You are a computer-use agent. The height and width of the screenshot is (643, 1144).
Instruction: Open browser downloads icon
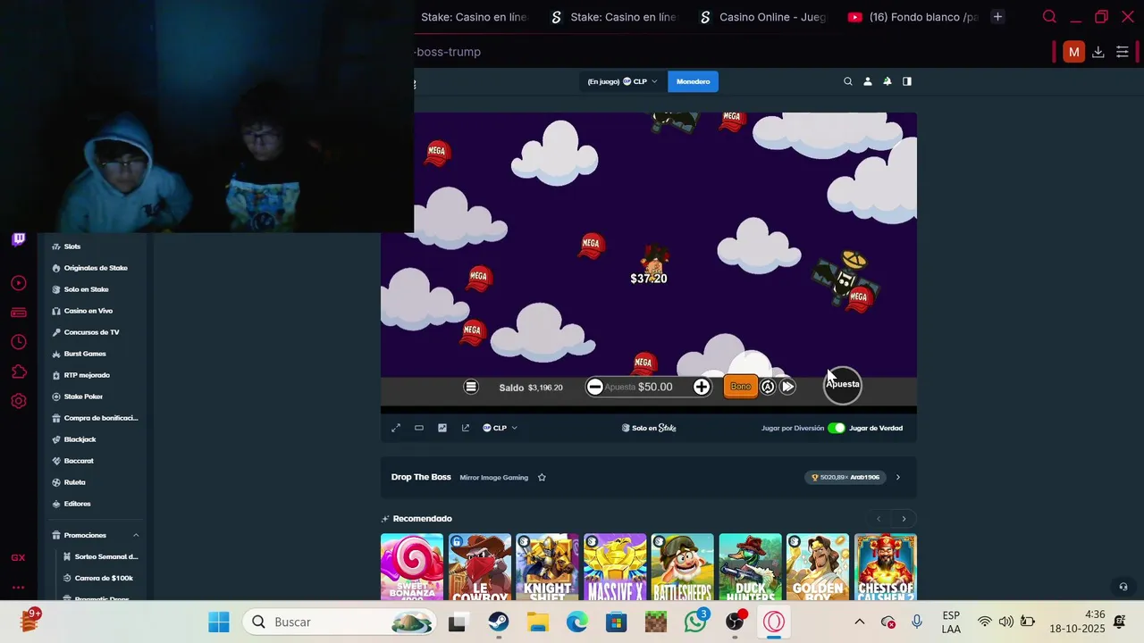click(x=1098, y=52)
